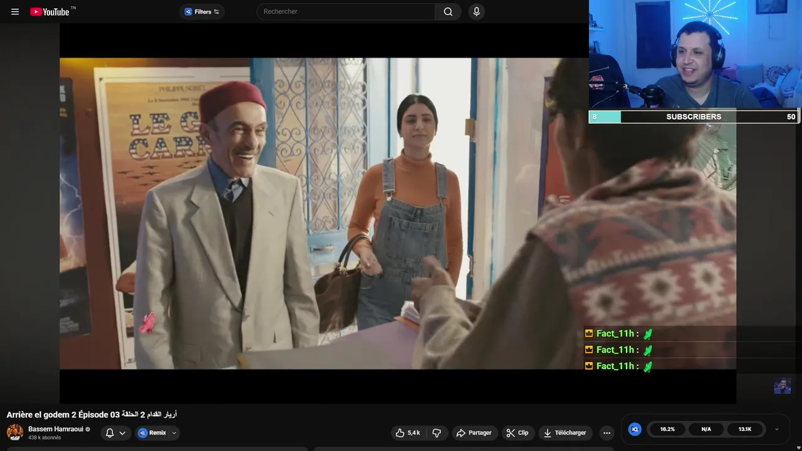Click the notification bell subscription button
The height and width of the screenshot is (451, 802).
click(x=116, y=433)
